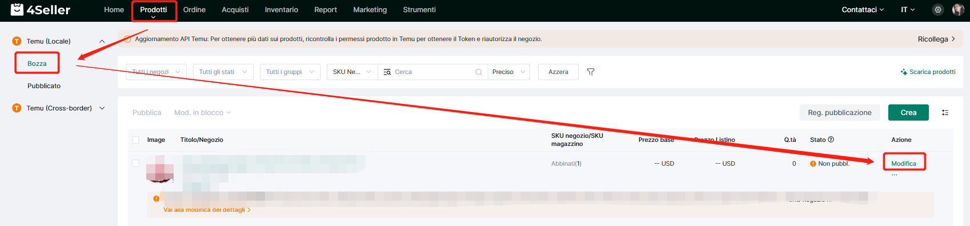970x226 pixels.
Task: Click the Abbinati(1) SKU link
Action: pos(566,164)
